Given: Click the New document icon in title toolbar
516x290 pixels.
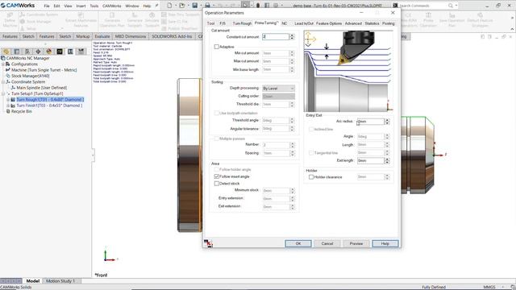Looking at the screenshot, I should click(169, 6).
